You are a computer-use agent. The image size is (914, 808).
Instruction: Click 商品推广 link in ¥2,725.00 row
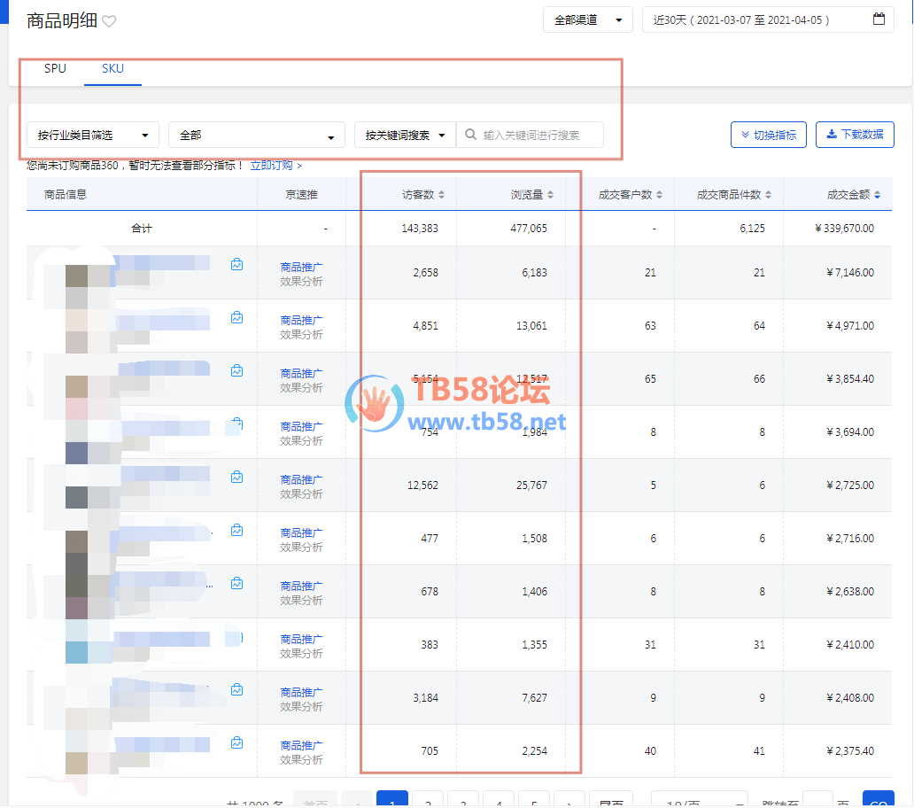[301, 479]
